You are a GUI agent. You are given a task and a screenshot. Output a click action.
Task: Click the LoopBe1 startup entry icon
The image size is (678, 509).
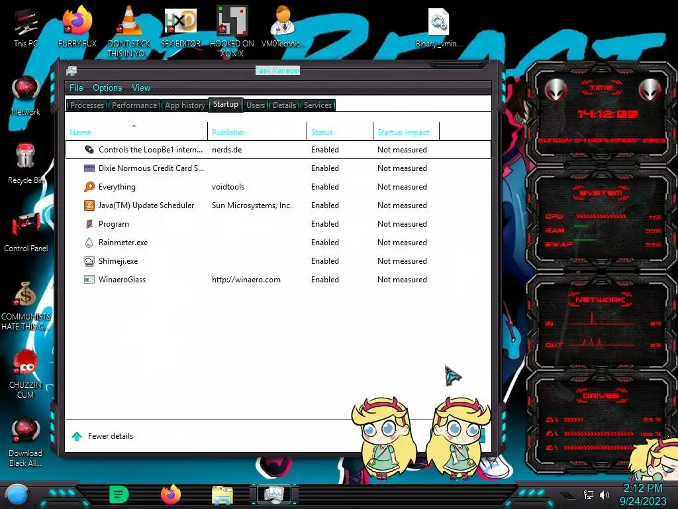point(89,150)
